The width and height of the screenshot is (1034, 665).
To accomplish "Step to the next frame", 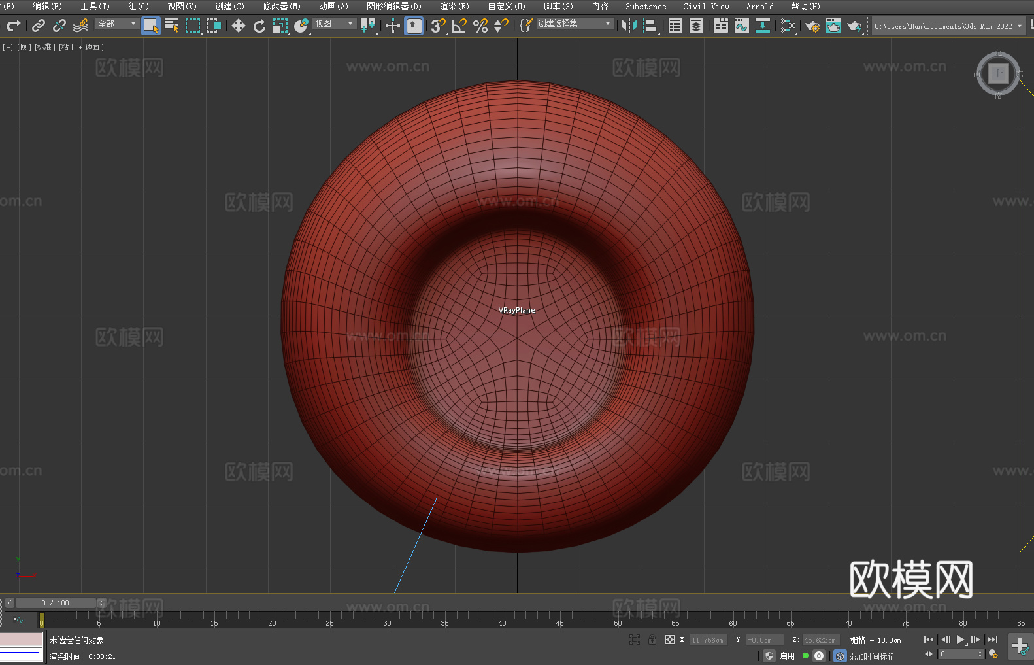I will 975,639.
